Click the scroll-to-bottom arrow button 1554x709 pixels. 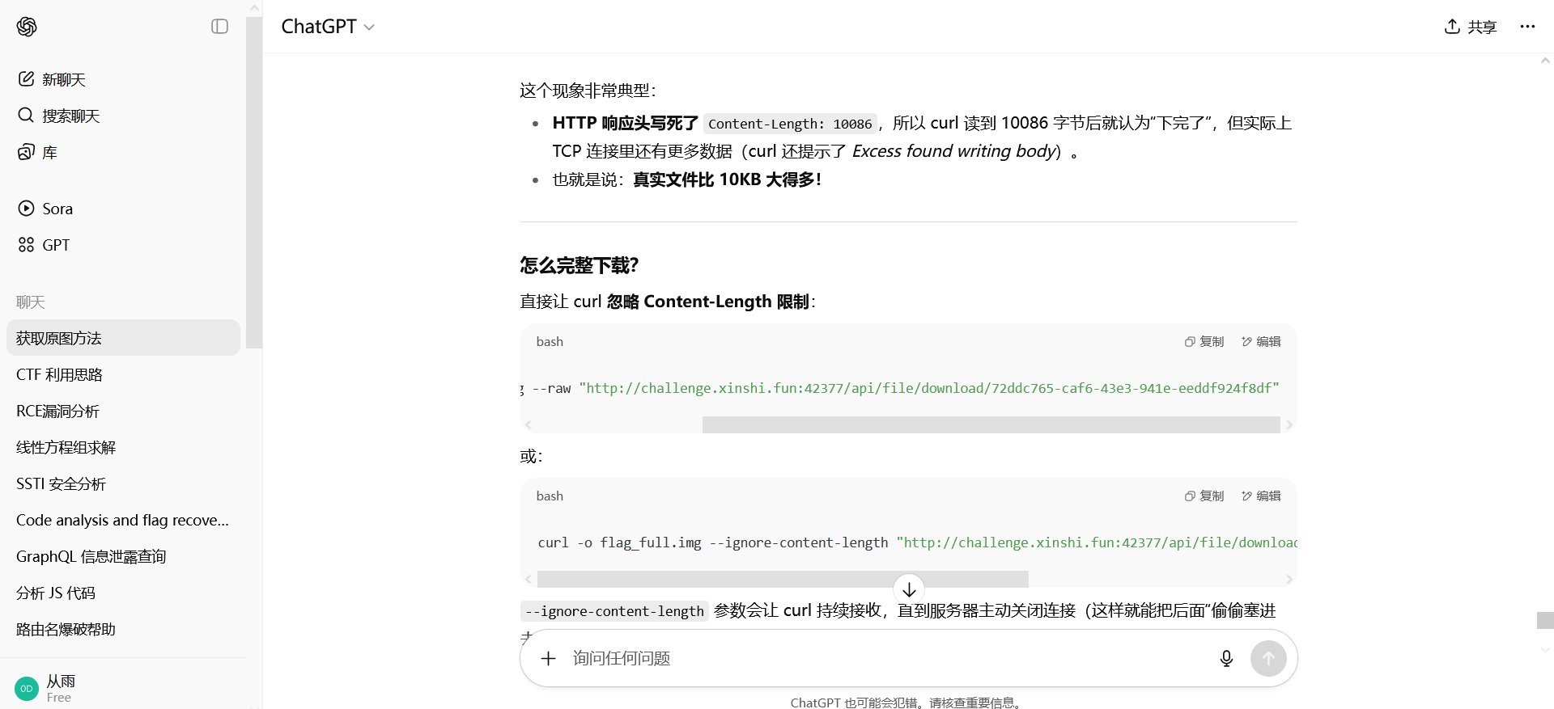(x=909, y=589)
